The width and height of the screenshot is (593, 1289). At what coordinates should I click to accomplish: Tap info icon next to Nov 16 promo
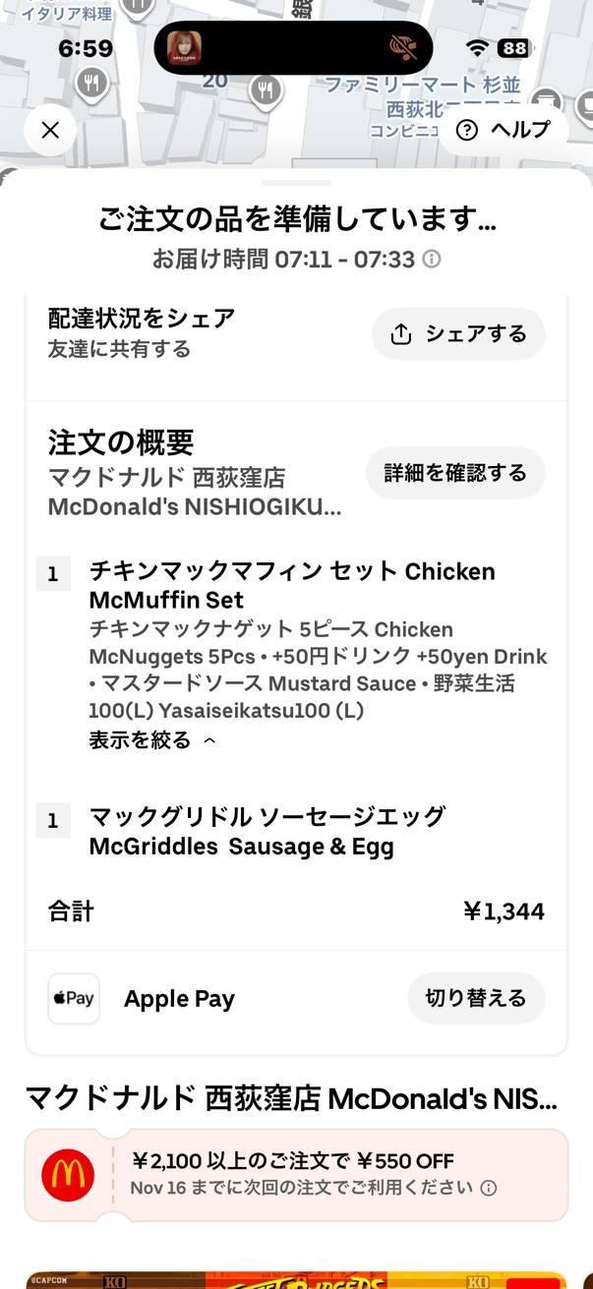point(489,1188)
